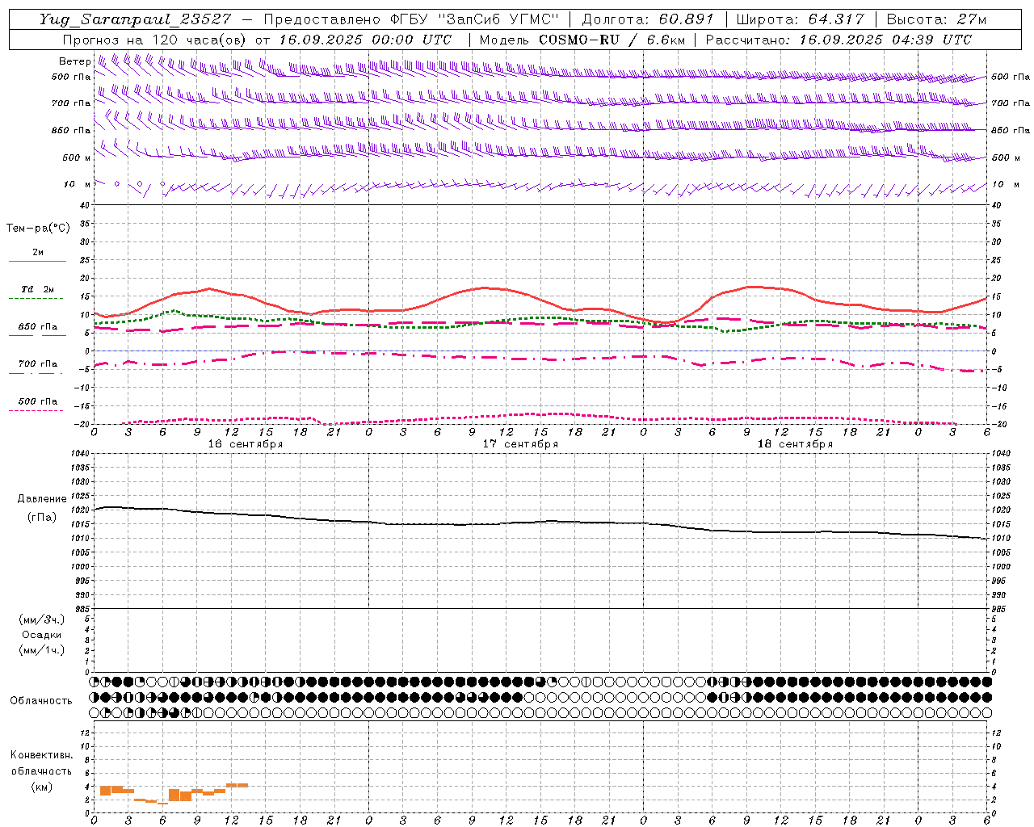Click the 16 сентября date label

246,444
